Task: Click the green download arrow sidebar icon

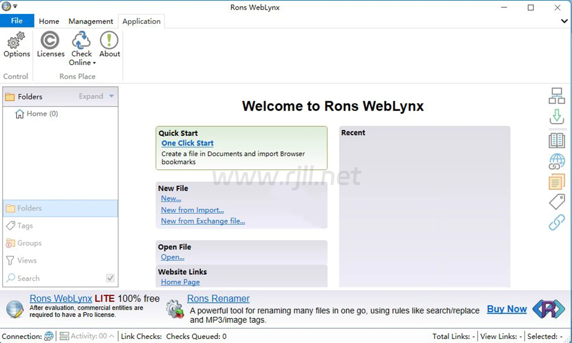Action: coord(556,117)
